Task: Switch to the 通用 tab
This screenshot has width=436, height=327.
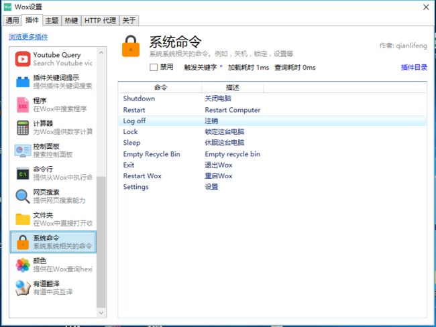Action: point(12,20)
